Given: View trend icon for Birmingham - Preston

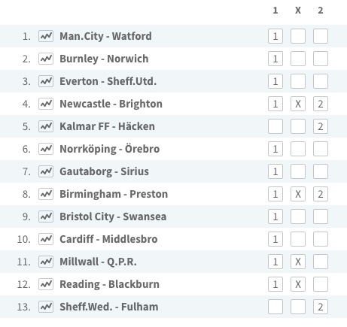Looking at the screenshot, I should click(46, 194).
